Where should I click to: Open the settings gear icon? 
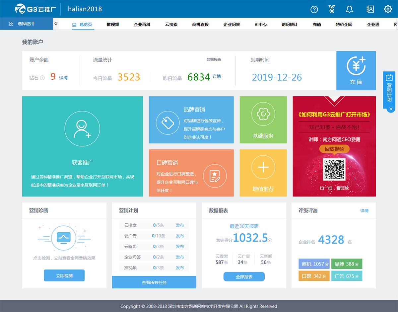pyautogui.click(x=388, y=9)
